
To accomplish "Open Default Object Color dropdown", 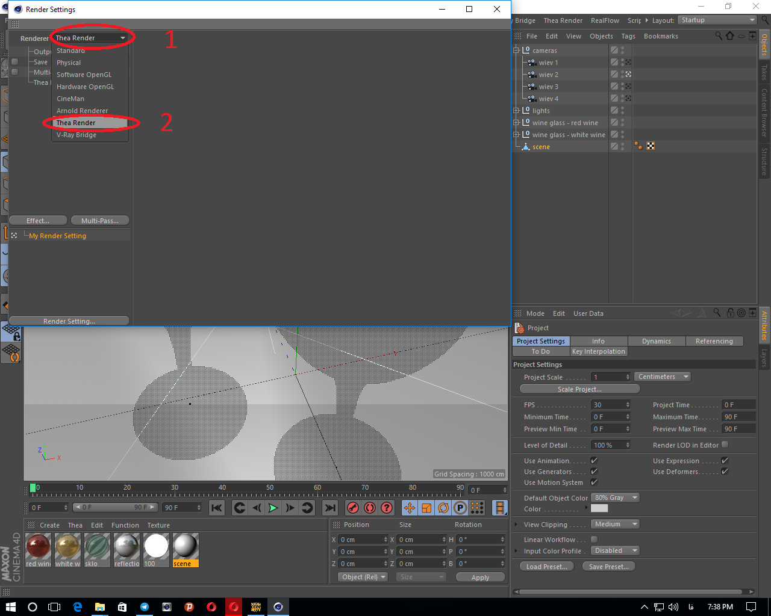I will tap(614, 497).
